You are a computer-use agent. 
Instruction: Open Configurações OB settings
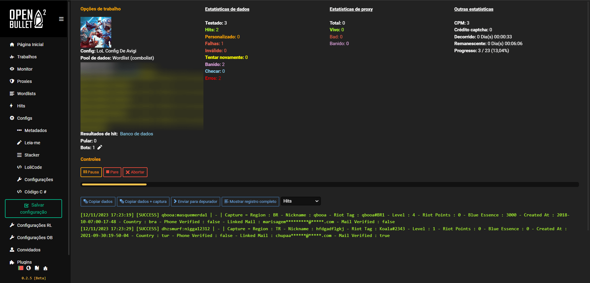click(x=35, y=238)
